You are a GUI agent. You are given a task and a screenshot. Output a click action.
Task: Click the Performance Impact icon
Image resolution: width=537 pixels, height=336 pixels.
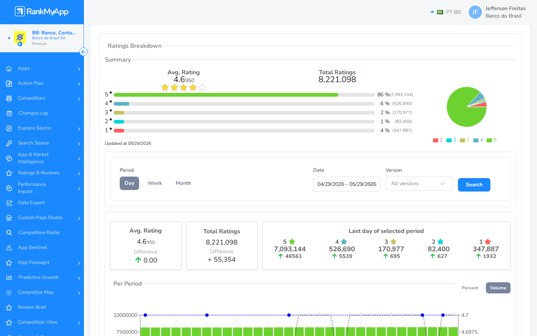(x=9, y=188)
